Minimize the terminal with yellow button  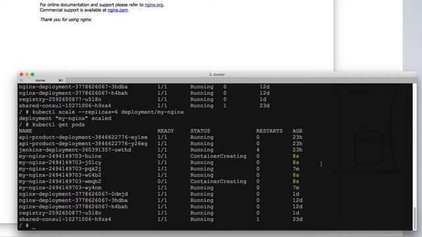click(x=27, y=74)
